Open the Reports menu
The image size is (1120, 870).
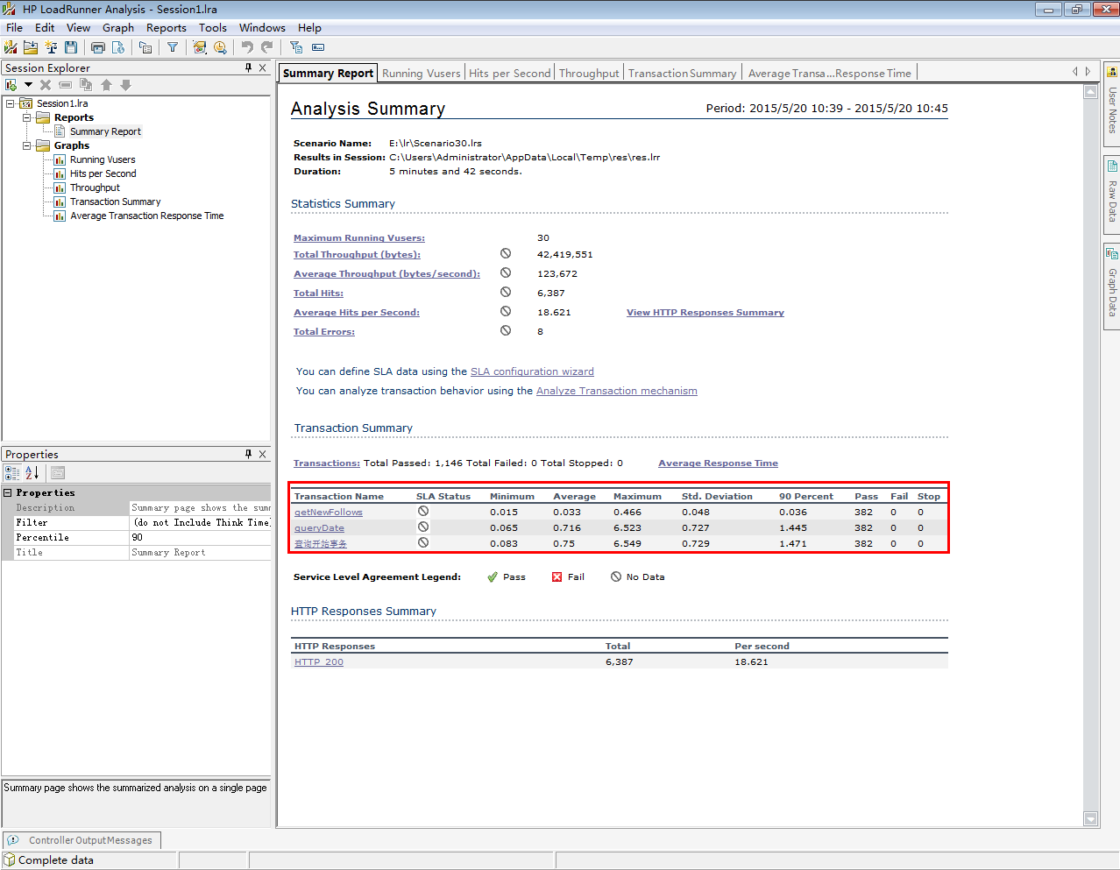(x=167, y=28)
